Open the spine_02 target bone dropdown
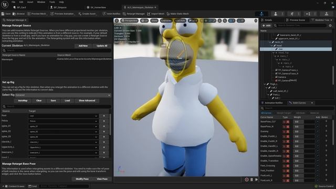The width and height of the screenshot is (336, 189). coord(64,132)
